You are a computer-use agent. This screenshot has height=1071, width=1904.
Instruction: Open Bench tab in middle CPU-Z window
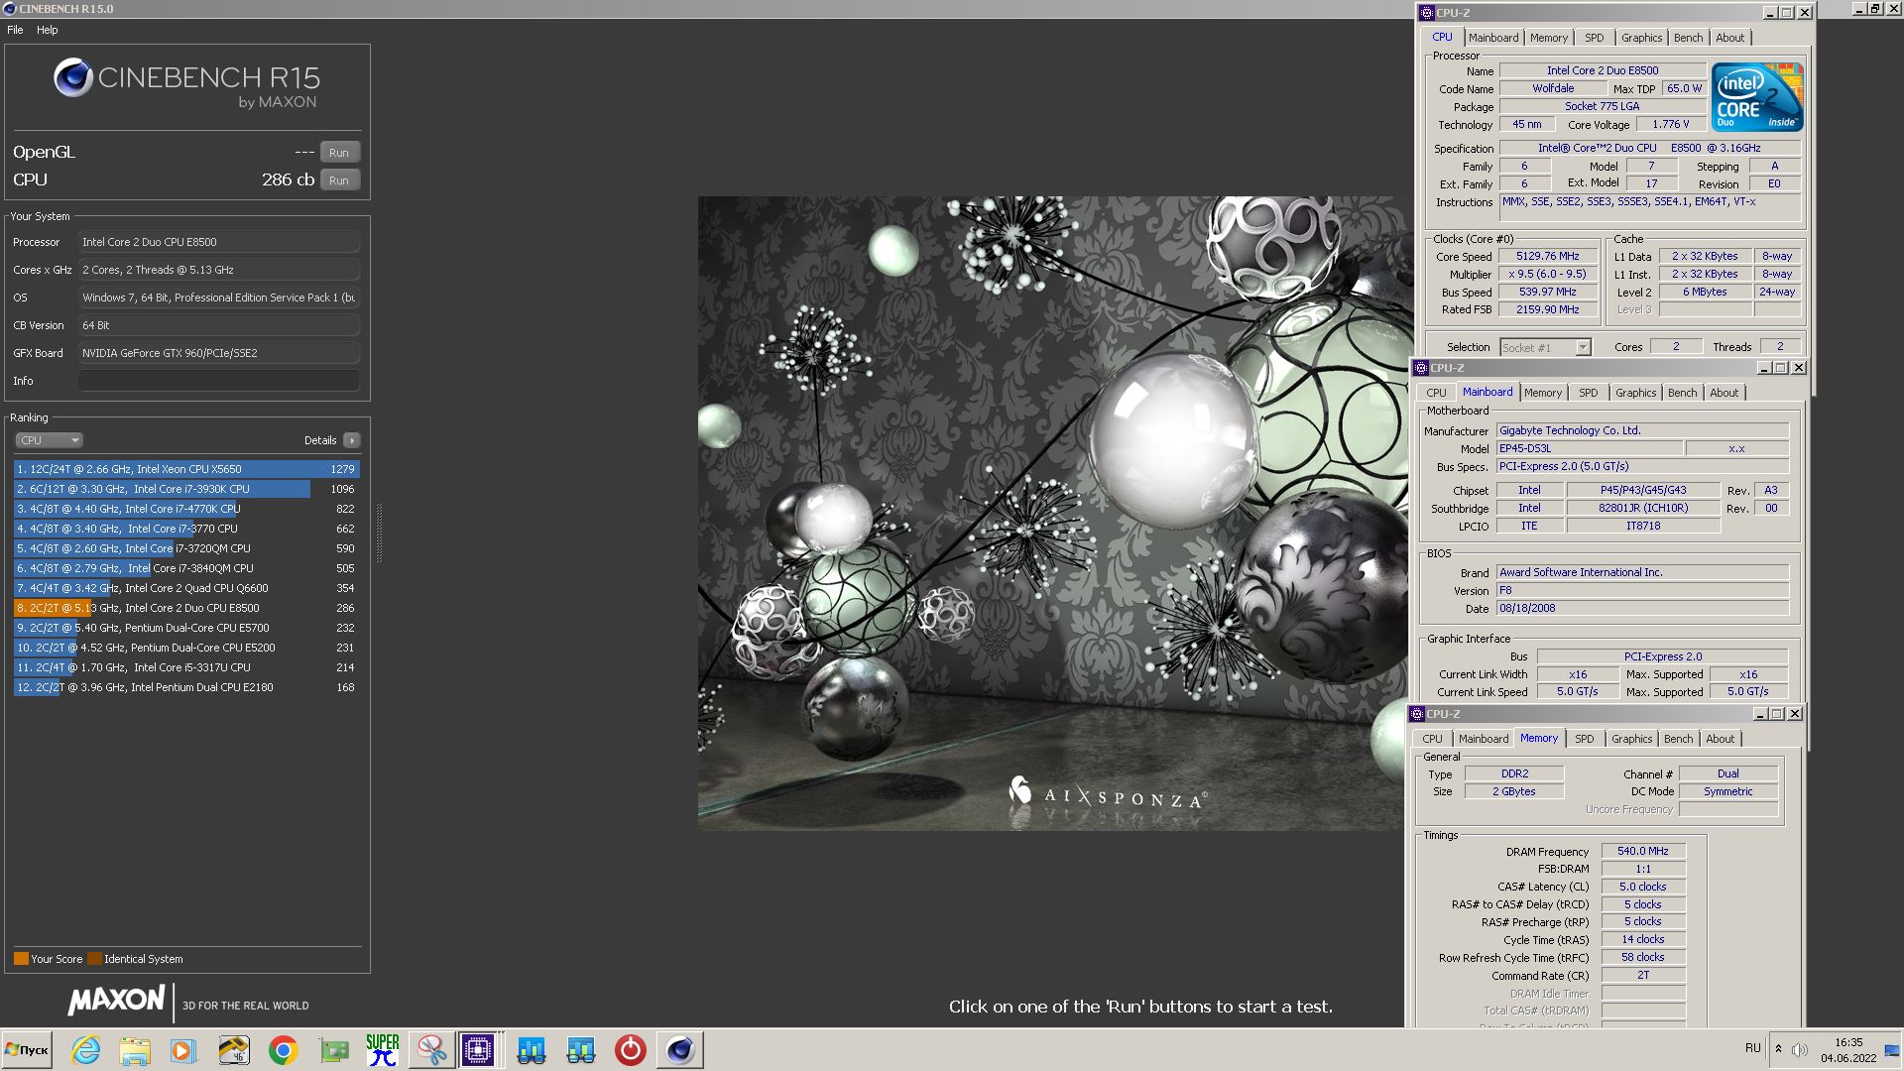pyautogui.click(x=1682, y=393)
